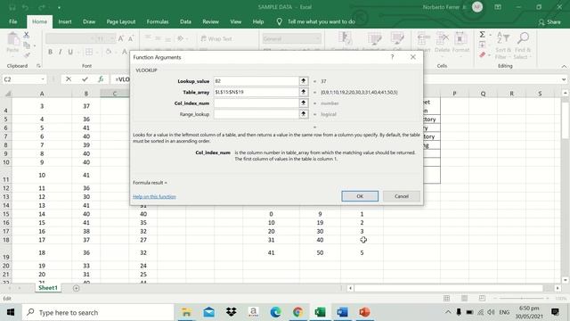Click the Range_lookup input field

point(256,114)
